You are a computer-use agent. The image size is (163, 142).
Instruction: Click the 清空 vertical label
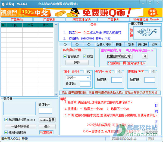point(156,124)
